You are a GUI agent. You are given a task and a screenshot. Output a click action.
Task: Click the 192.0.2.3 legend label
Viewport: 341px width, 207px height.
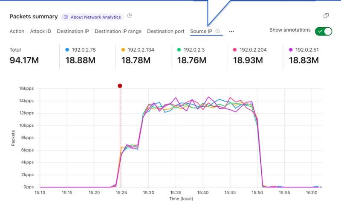[194, 50]
